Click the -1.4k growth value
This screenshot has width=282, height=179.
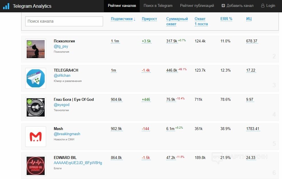(x=146, y=70)
